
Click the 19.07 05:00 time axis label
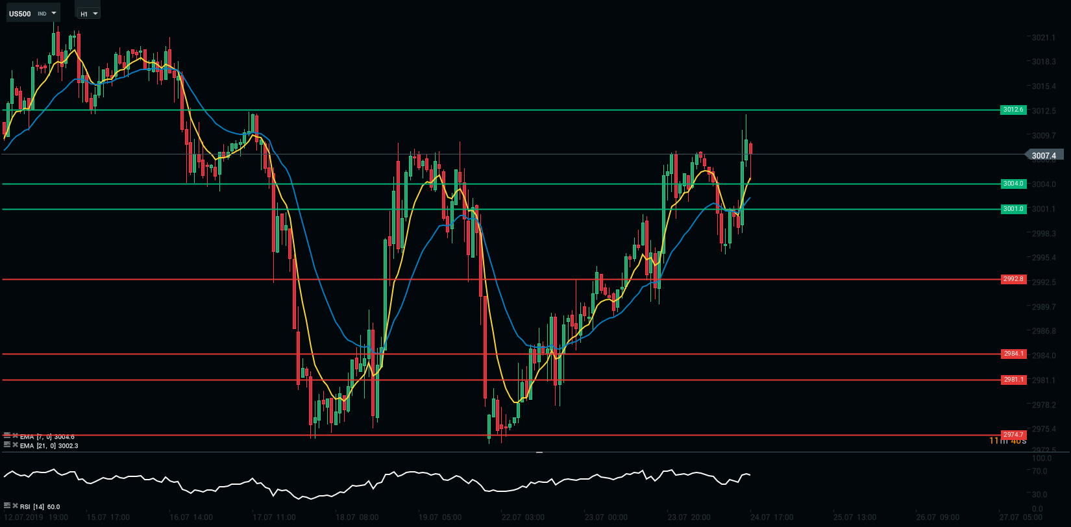click(440, 517)
